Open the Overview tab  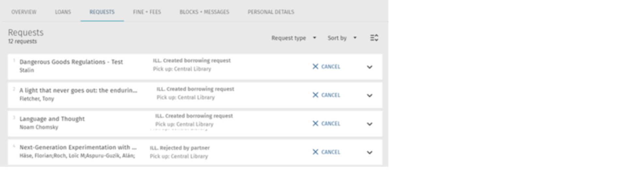[24, 12]
